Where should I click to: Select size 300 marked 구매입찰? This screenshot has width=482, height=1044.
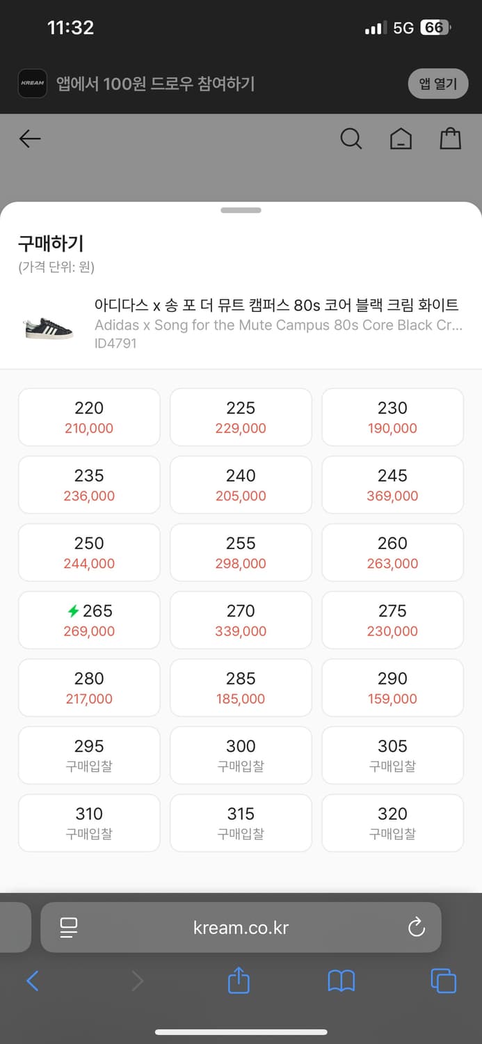tap(241, 755)
